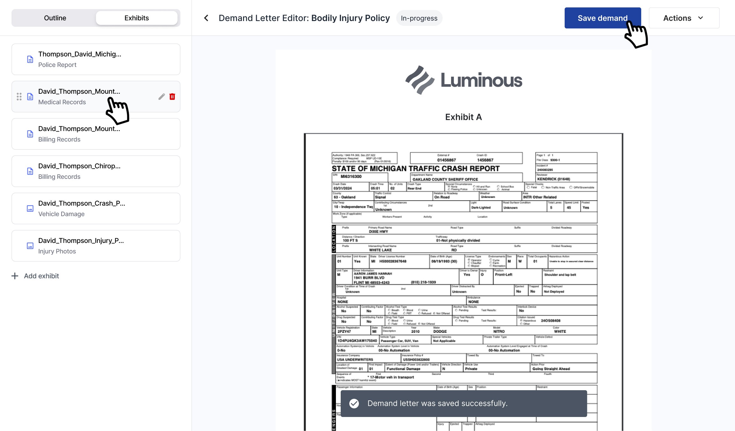Select the Exhibits tab
735x431 pixels.
137,18
